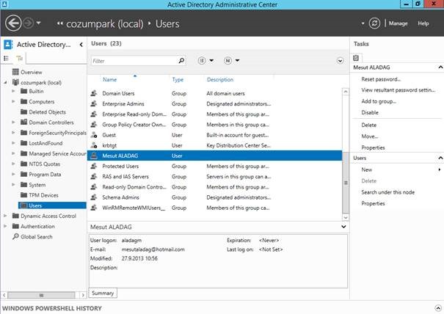Expand the LostAndFound node
Image resolution: width=444 pixels, height=314 pixels.
[x=13, y=143]
